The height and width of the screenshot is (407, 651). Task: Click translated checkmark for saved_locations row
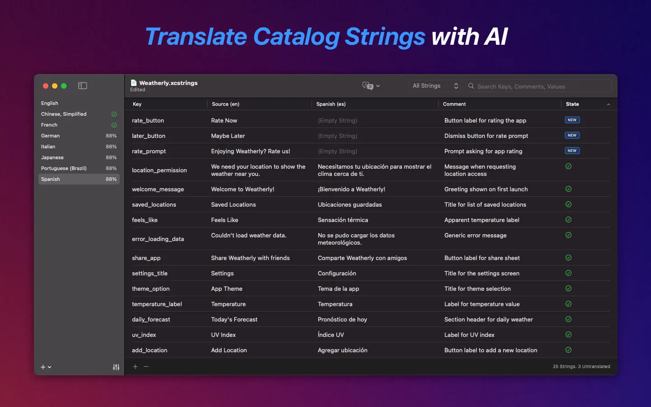pos(568,204)
